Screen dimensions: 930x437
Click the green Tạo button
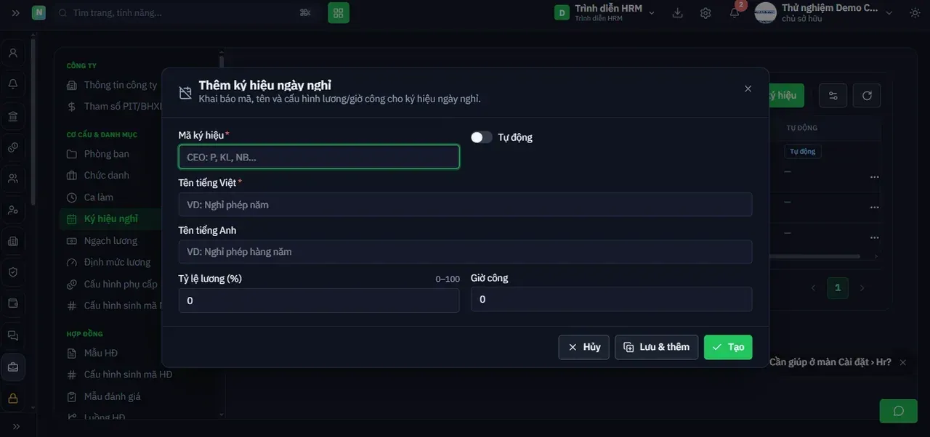point(728,347)
